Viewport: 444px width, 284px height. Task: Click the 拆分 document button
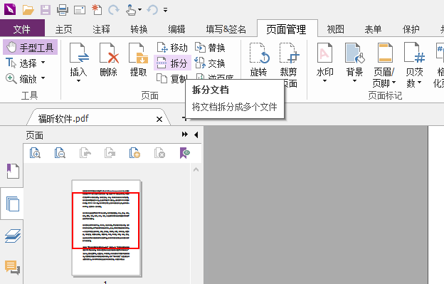tap(172, 63)
